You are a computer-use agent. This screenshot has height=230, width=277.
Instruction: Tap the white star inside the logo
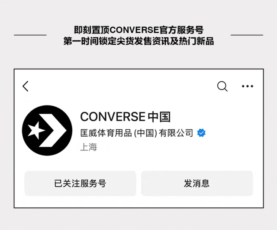(x=36, y=131)
